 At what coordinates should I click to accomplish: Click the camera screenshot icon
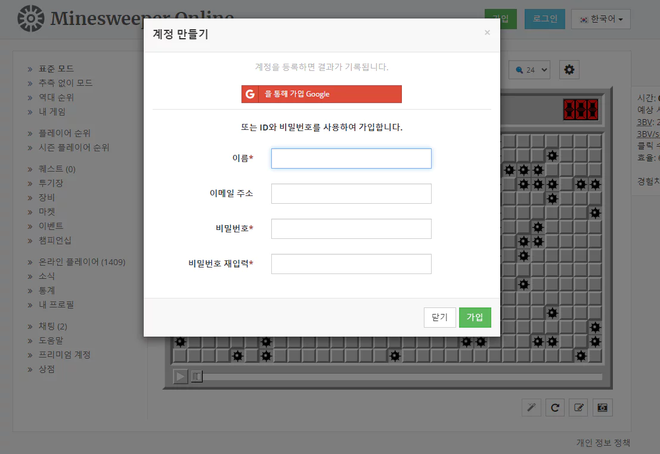[x=602, y=408]
